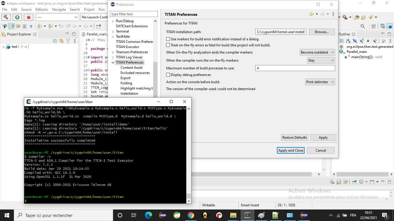Expand Run/Debug node in preferences tree
This screenshot has height=221, width=394.
113,21
